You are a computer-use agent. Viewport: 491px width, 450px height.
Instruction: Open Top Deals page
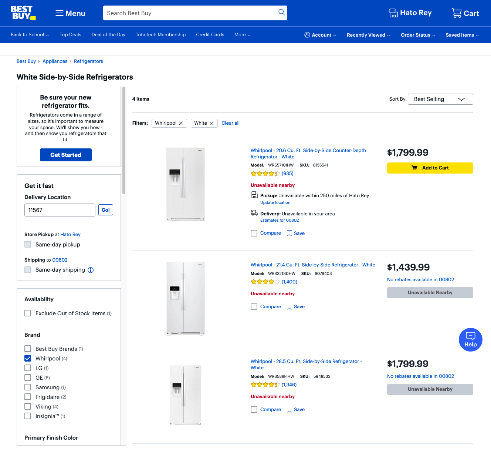(70, 35)
